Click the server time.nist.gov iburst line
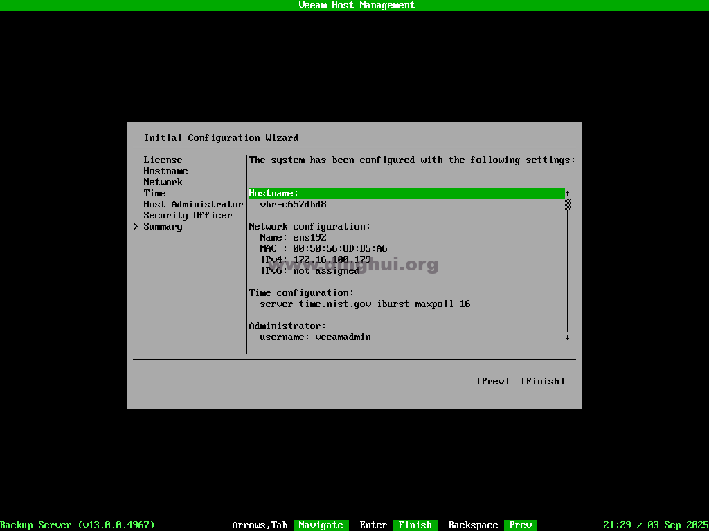The height and width of the screenshot is (531, 709). [x=365, y=304]
